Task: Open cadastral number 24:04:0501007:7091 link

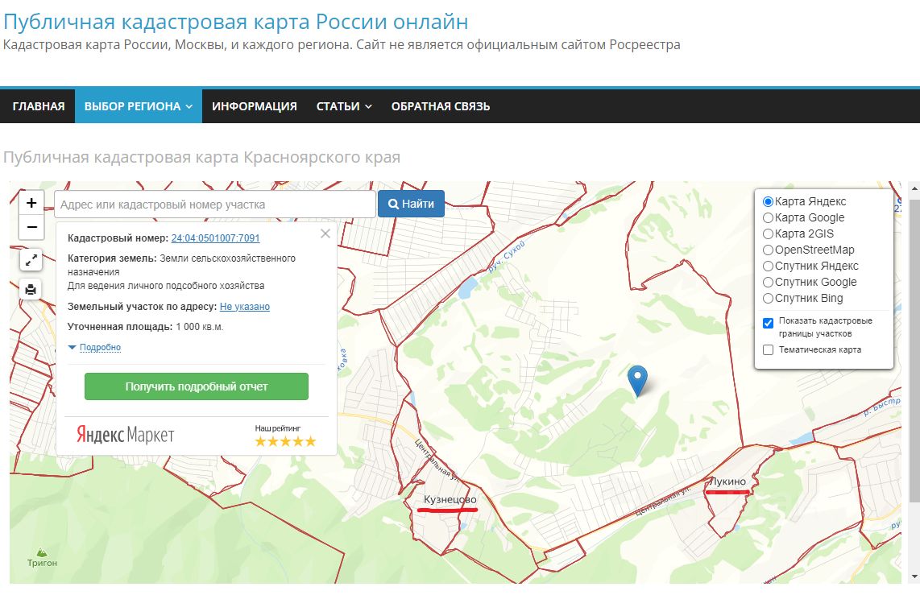Action: click(x=215, y=238)
